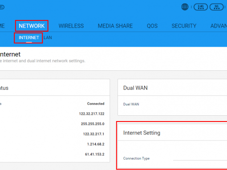Select DNS value 1.214.68.2
Viewport: 227px width, 170px height.
pyautogui.click(x=96, y=144)
